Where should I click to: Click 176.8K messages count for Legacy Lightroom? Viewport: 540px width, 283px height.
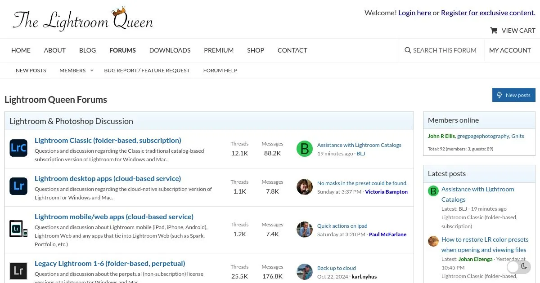272,276
